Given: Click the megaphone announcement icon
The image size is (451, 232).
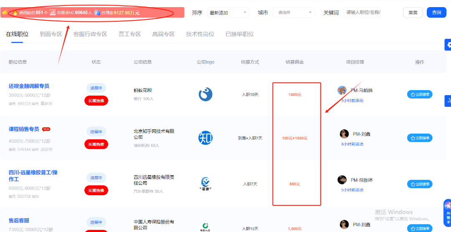Looking at the screenshot, I should [x=5, y=13].
